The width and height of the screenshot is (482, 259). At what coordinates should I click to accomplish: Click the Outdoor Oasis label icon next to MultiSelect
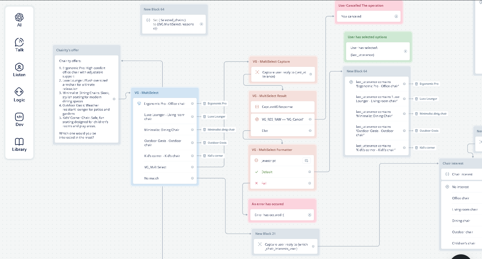pyautogui.click(x=205, y=143)
